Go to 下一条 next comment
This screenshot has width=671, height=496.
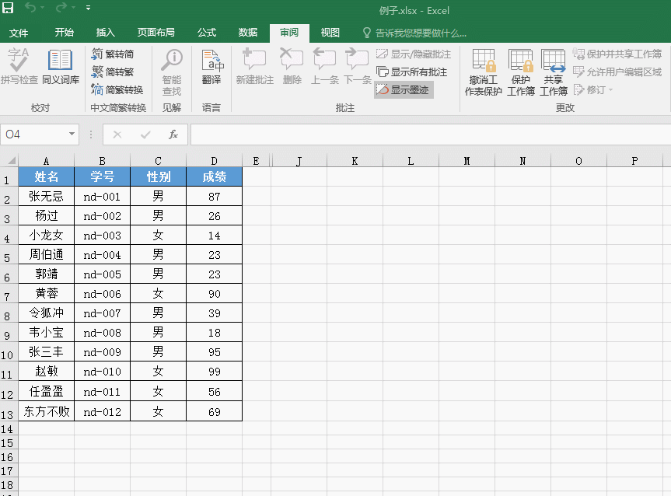(357, 66)
